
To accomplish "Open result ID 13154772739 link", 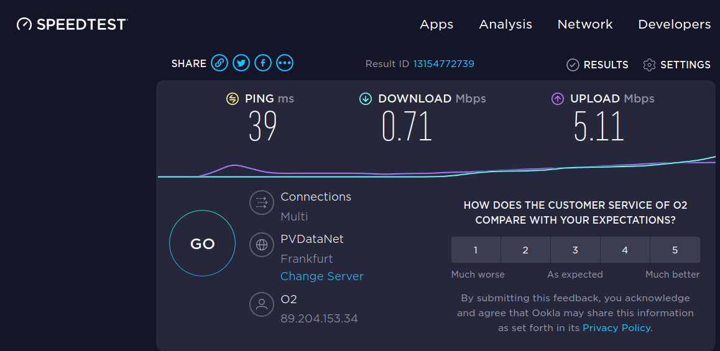I will (443, 64).
